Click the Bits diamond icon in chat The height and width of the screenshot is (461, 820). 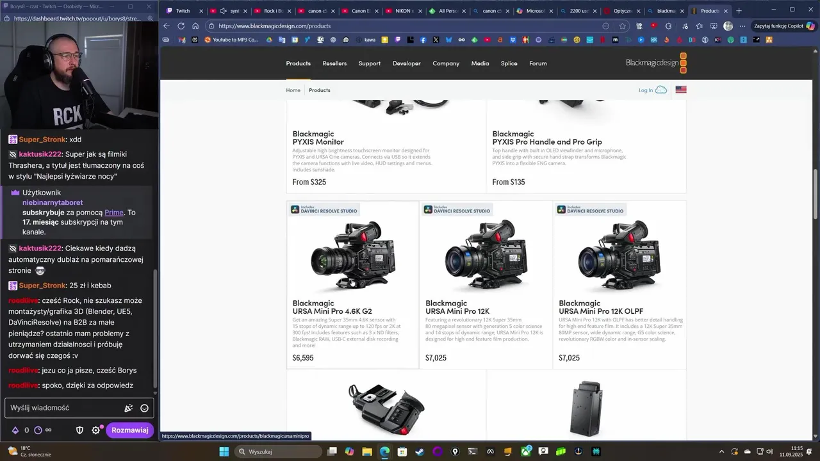[x=15, y=430]
